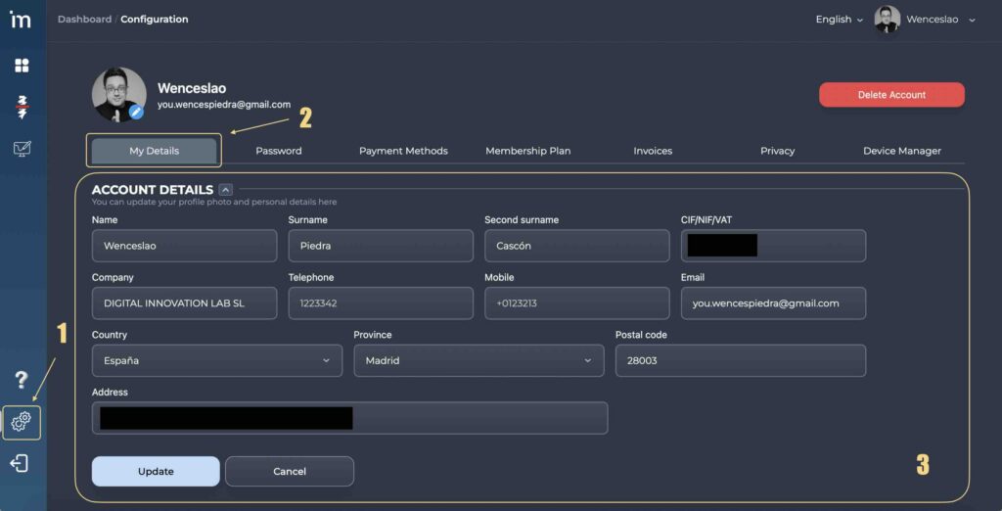Click the app logo in the sidebar
The height and width of the screenshot is (511, 1002).
tap(21, 20)
